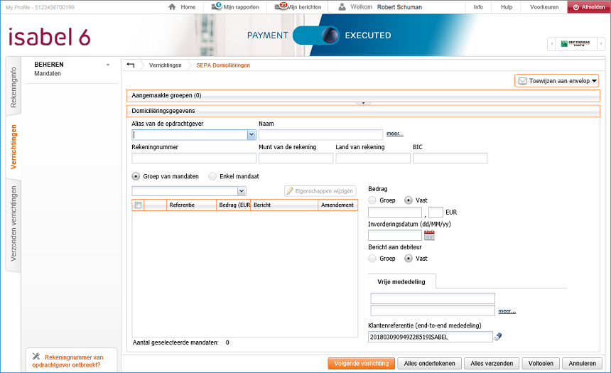The height and width of the screenshot is (373, 611).
Task: Click the Klantenreferentie field
Action: [x=431, y=337]
